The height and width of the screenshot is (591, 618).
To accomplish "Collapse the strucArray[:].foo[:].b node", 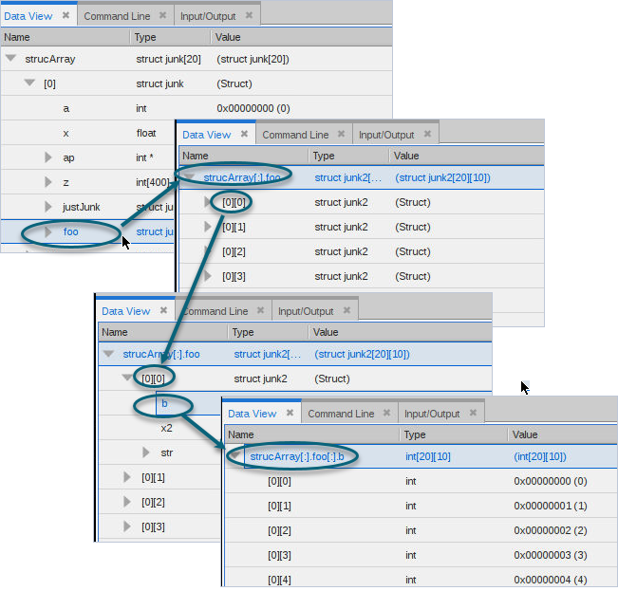I will click(x=235, y=456).
